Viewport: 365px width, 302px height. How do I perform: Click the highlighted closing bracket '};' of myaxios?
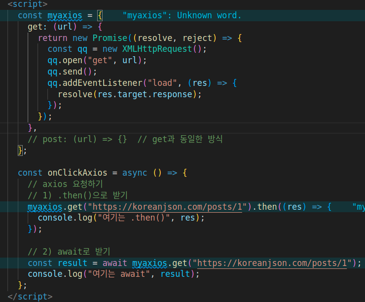coord(22,151)
